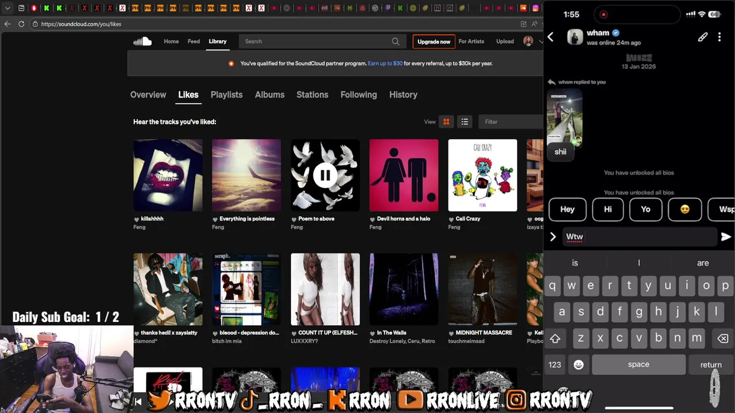Switch to grid view

(x=446, y=122)
